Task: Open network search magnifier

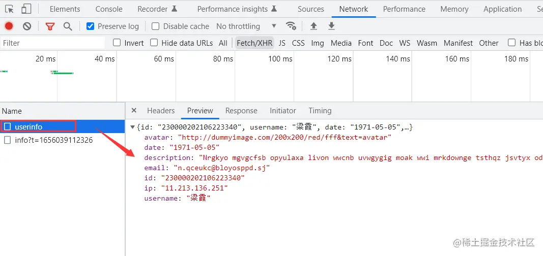Action: click(x=68, y=26)
